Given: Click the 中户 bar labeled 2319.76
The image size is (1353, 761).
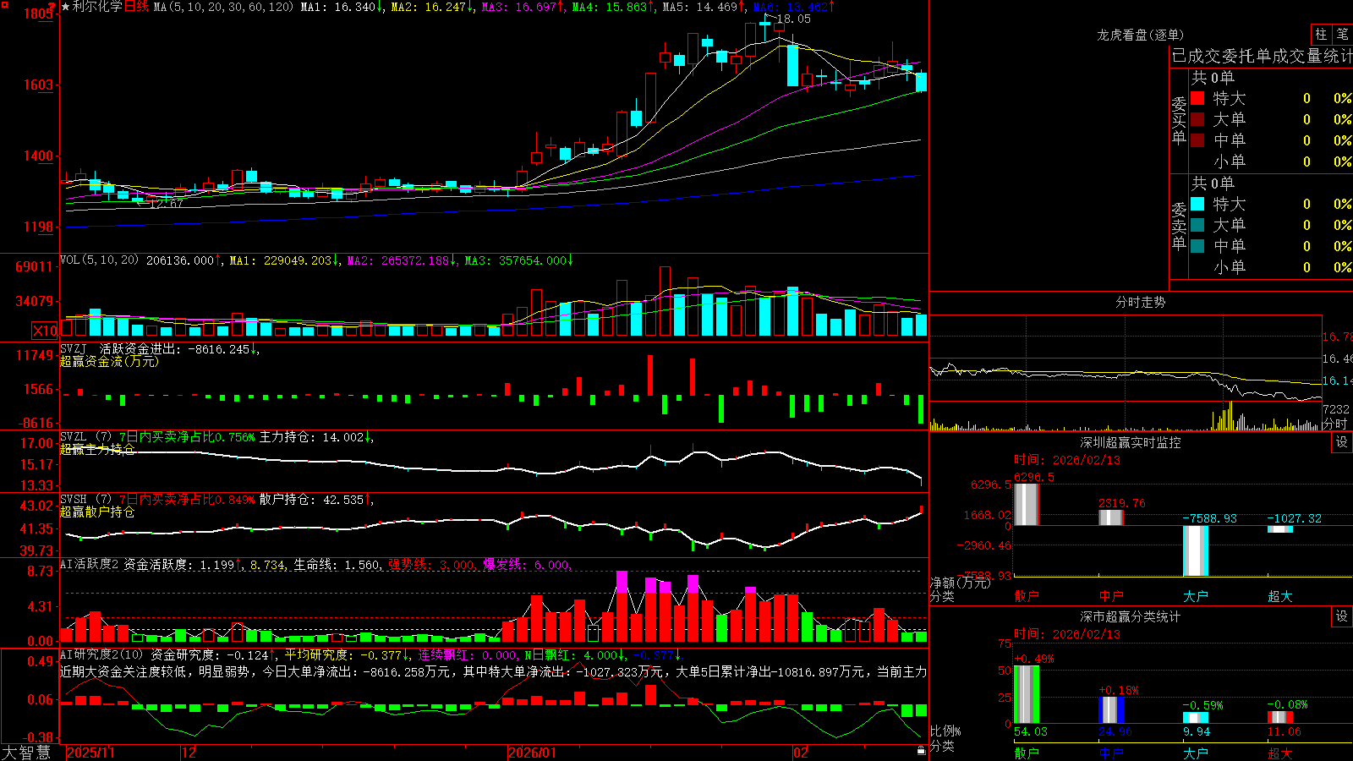Looking at the screenshot, I should click(1111, 517).
